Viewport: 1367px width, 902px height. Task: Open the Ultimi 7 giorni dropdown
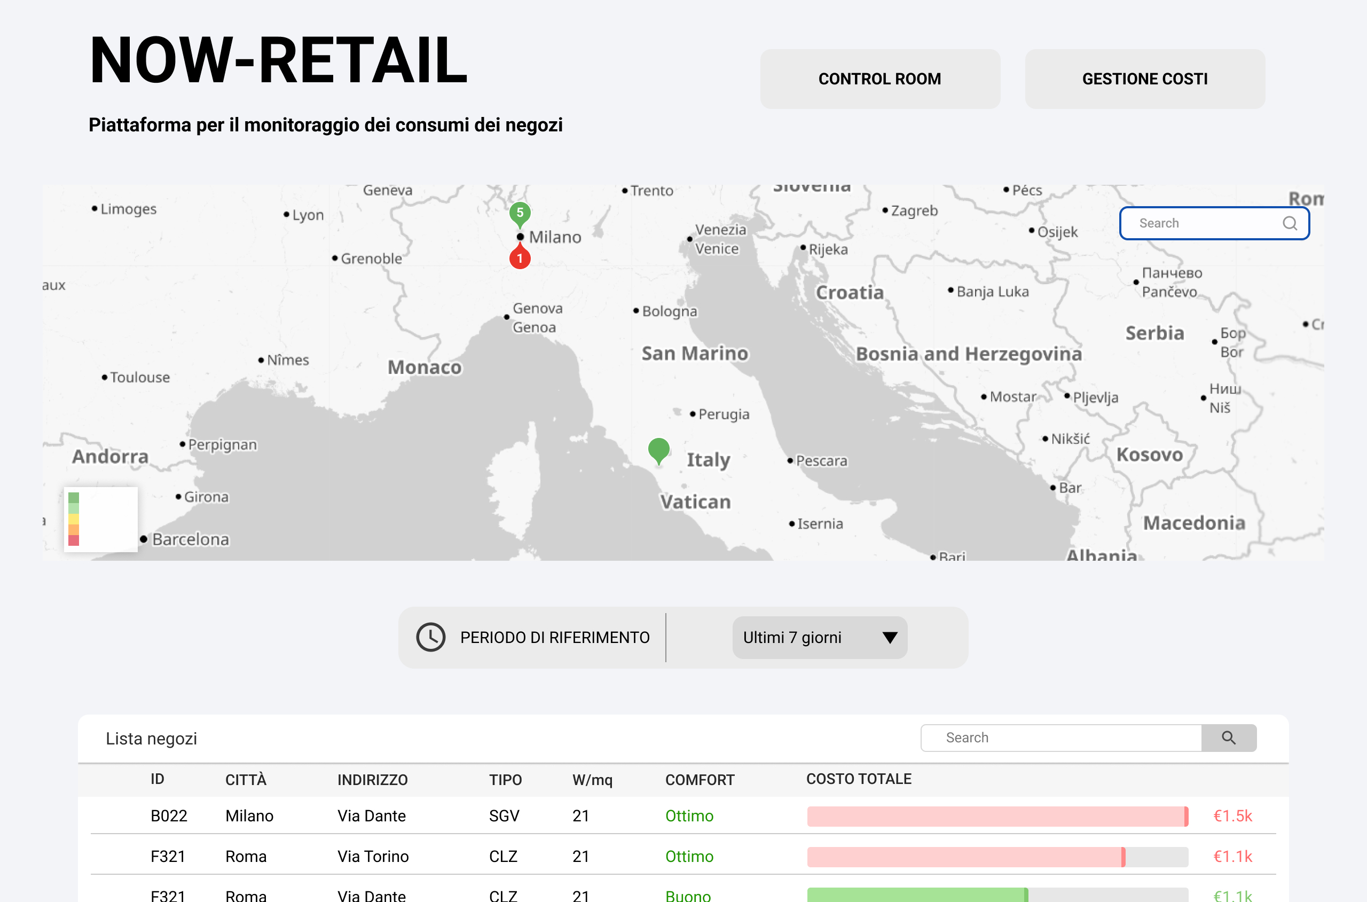(820, 638)
